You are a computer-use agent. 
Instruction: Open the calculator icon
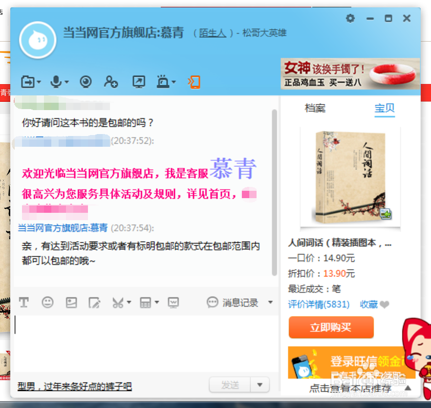[x=145, y=302]
